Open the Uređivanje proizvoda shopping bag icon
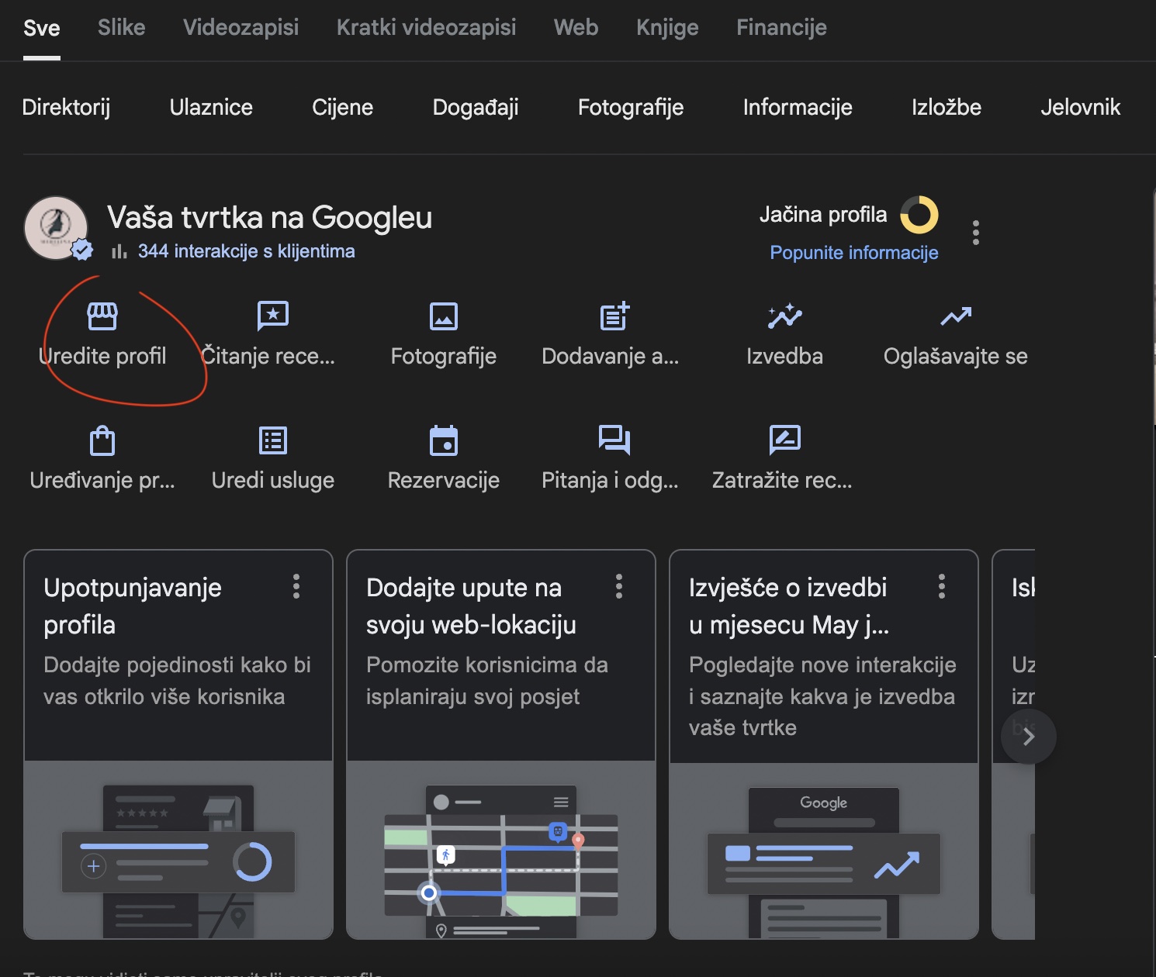 pyautogui.click(x=102, y=440)
